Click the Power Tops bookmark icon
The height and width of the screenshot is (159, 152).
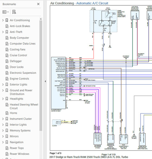[7, 148]
